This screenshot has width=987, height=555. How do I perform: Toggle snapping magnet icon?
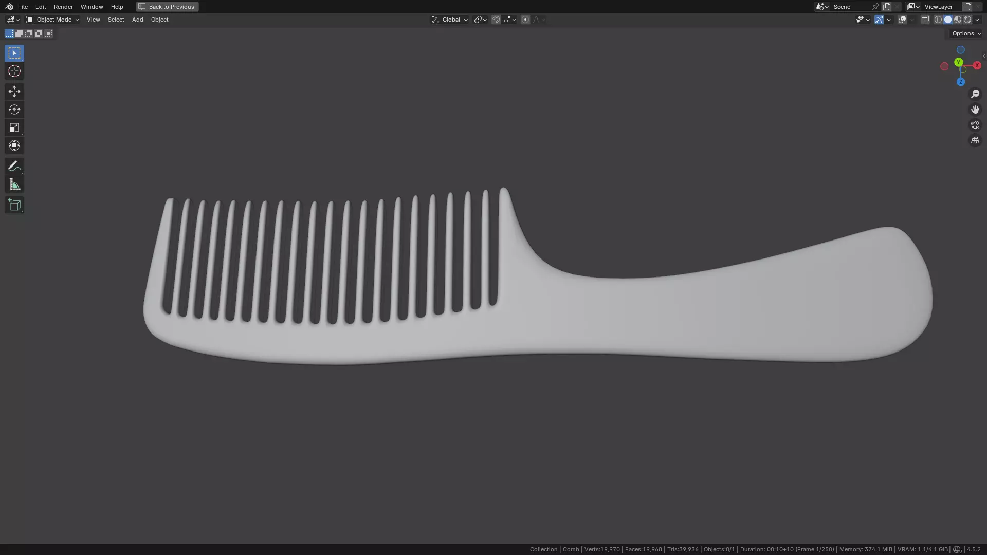pos(496,20)
